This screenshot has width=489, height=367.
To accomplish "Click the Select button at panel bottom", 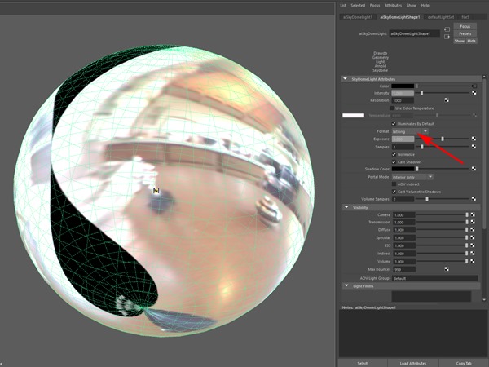I will [x=363, y=363].
